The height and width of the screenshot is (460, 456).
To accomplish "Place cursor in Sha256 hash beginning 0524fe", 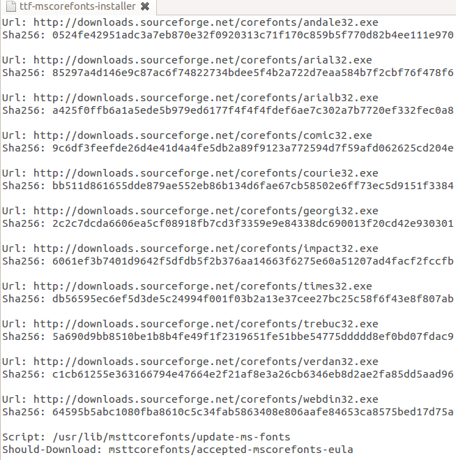I will tap(253, 35).
